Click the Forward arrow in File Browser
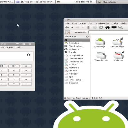The height and width of the screenshot is (128, 128). click(78, 28)
